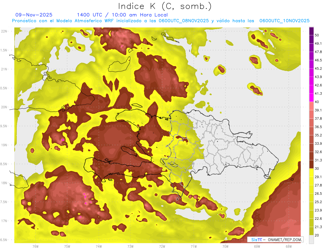Click the legend value "50"
Image resolution: width=324 pixels, height=250 pixels.
click(317, 35)
